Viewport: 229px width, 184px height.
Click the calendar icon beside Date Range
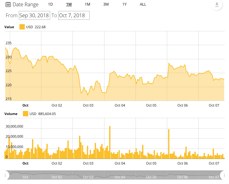pos(8,4)
